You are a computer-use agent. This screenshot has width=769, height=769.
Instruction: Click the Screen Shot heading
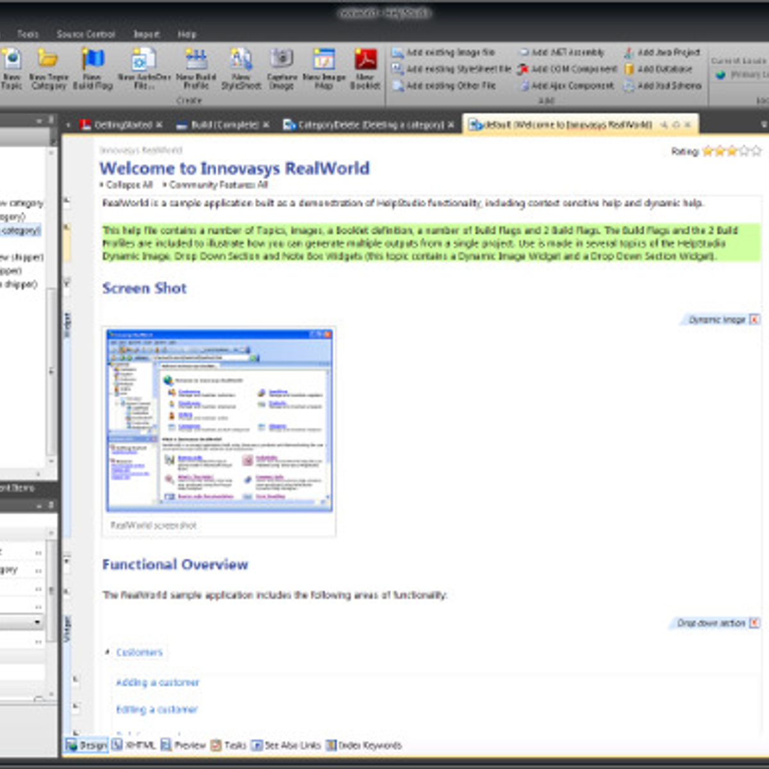coord(144,288)
